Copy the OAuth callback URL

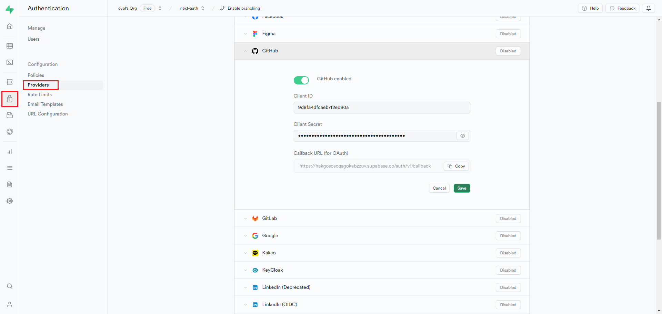(456, 166)
